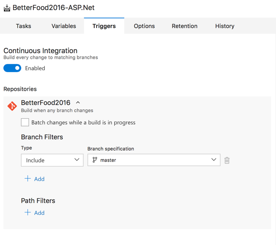Click the 'Branch specification' column label
The height and width of the screenshot is (245, 276).
[x=111, y=149]
